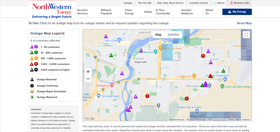Select the Walmart Supercenter shopping pin
280x132 pixels.
(225, 79)
